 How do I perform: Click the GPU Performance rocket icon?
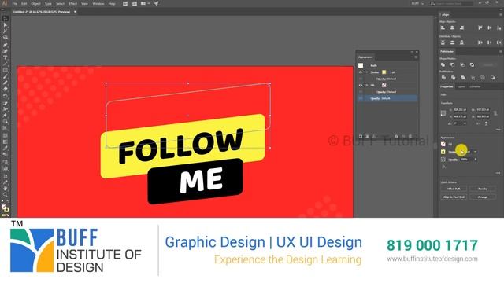[156, 3]
